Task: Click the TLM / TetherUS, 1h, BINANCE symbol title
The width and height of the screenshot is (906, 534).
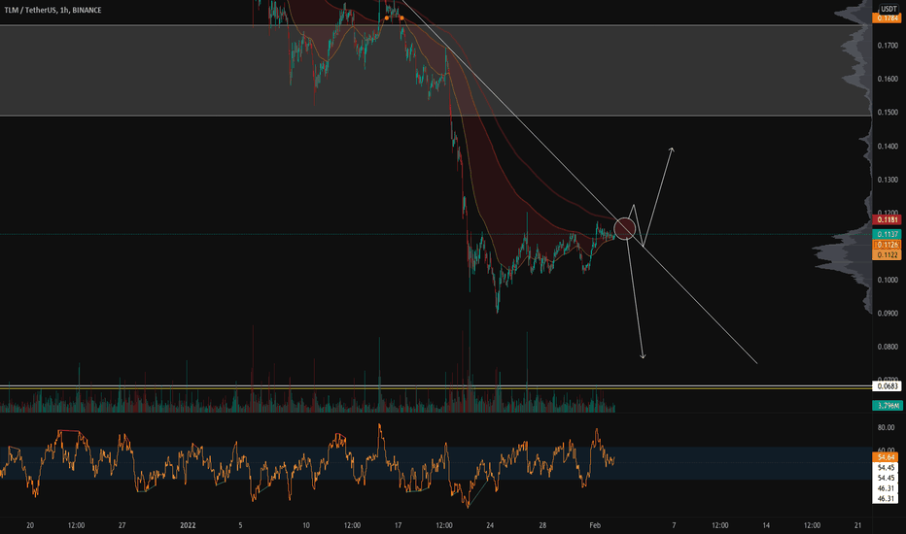Action: (x=52, y=10)
